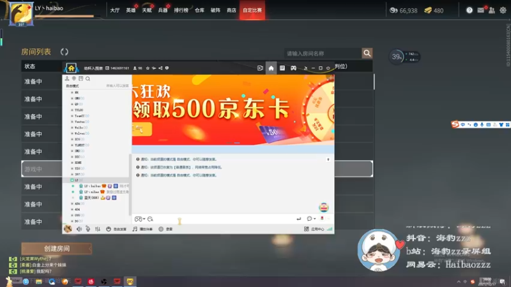Click the 创建房间 create room button

(x=56, y=249)
